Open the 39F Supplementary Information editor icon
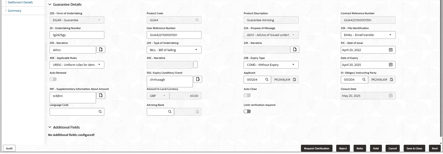The image size is (443, 154). pos(101,95)
